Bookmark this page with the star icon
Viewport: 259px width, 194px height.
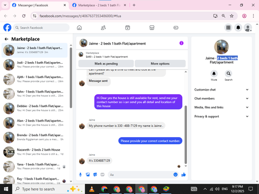232,16
